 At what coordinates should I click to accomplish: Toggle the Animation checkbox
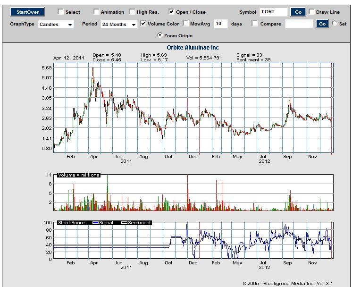point(96,12)
